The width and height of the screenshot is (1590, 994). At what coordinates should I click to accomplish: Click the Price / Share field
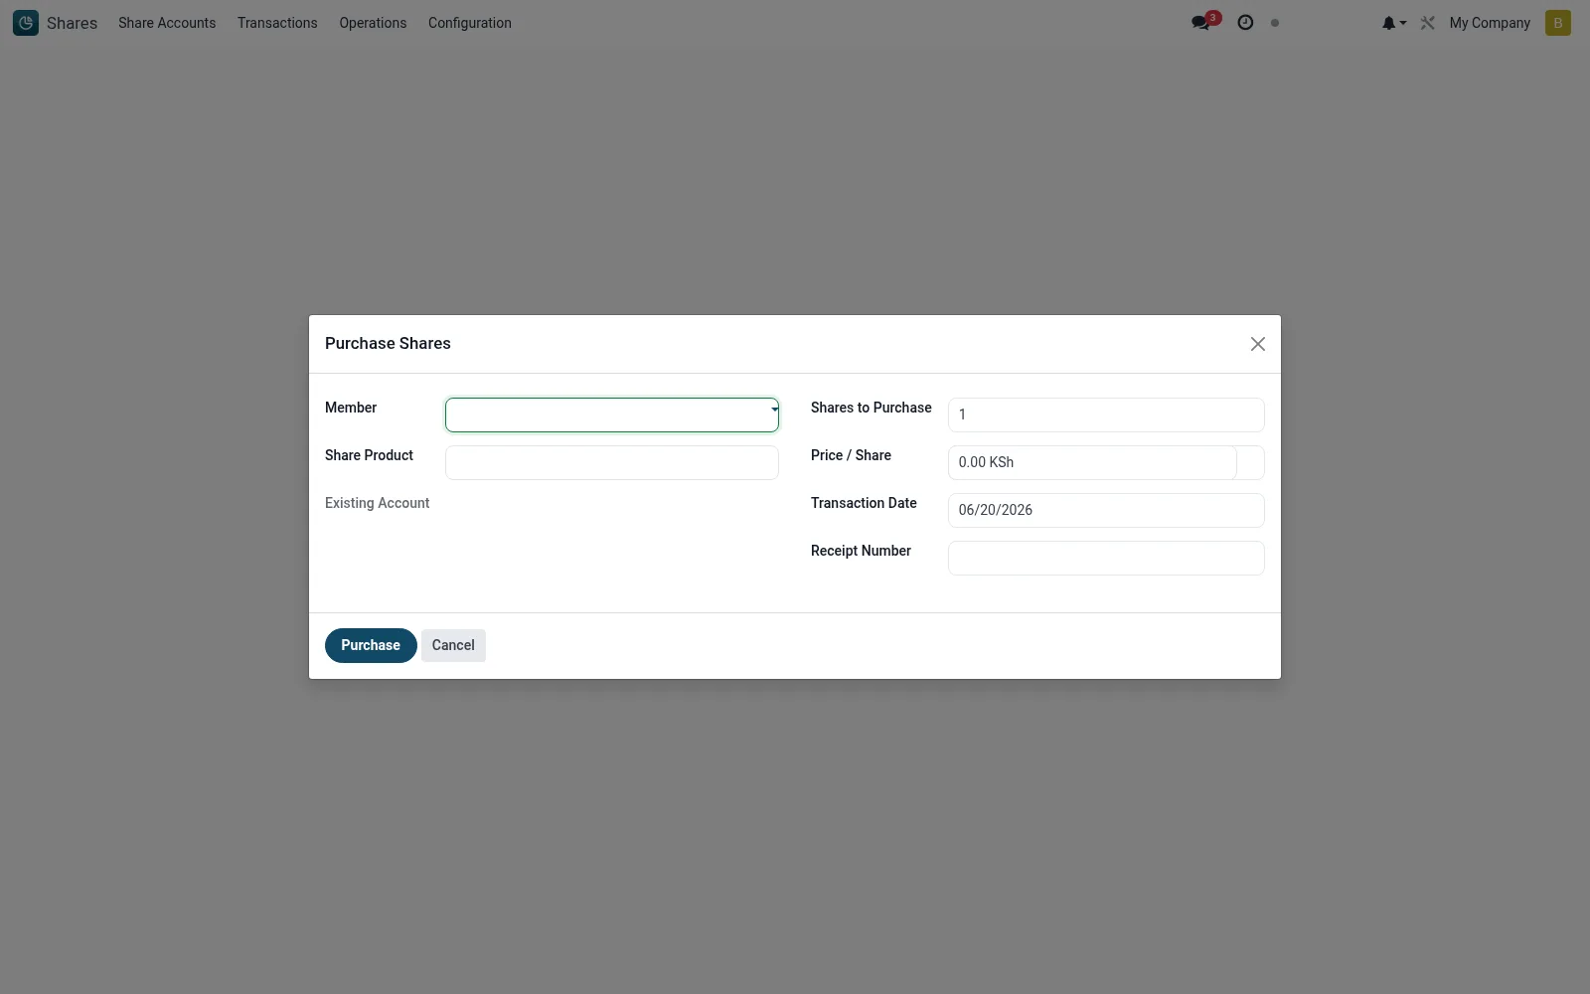pyautogui.click(x=1092, y=463)
